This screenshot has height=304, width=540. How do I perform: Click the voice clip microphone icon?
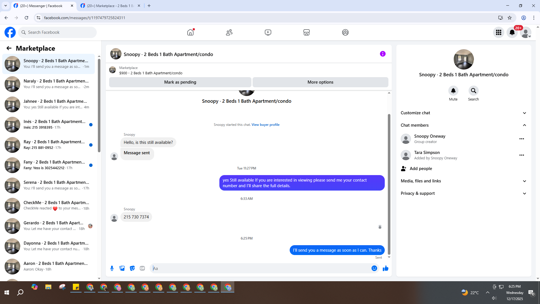(x=112, y=268)
